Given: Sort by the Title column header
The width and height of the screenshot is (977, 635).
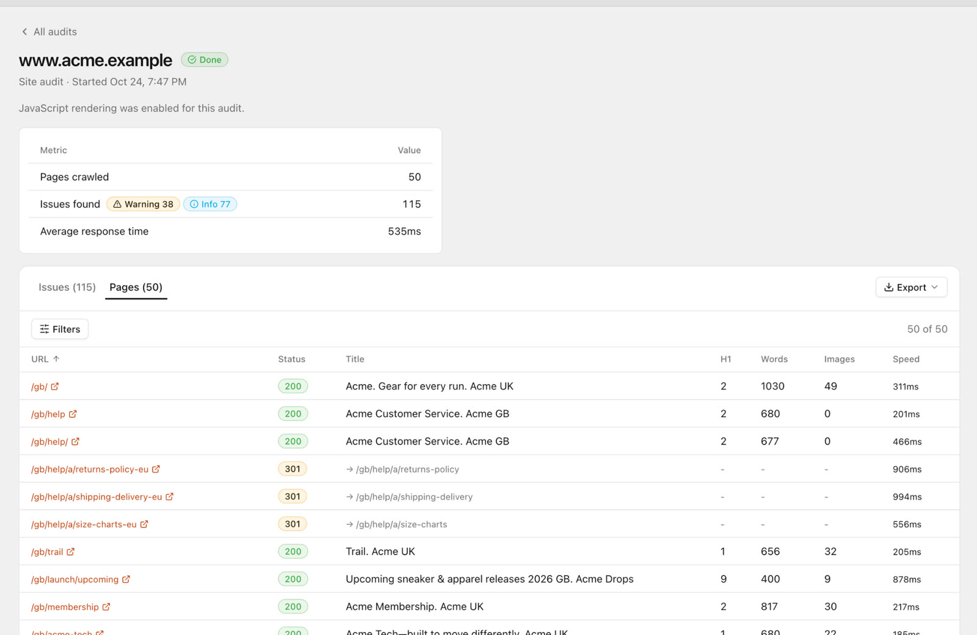Looking at the screenshot, I should point(355,359).
